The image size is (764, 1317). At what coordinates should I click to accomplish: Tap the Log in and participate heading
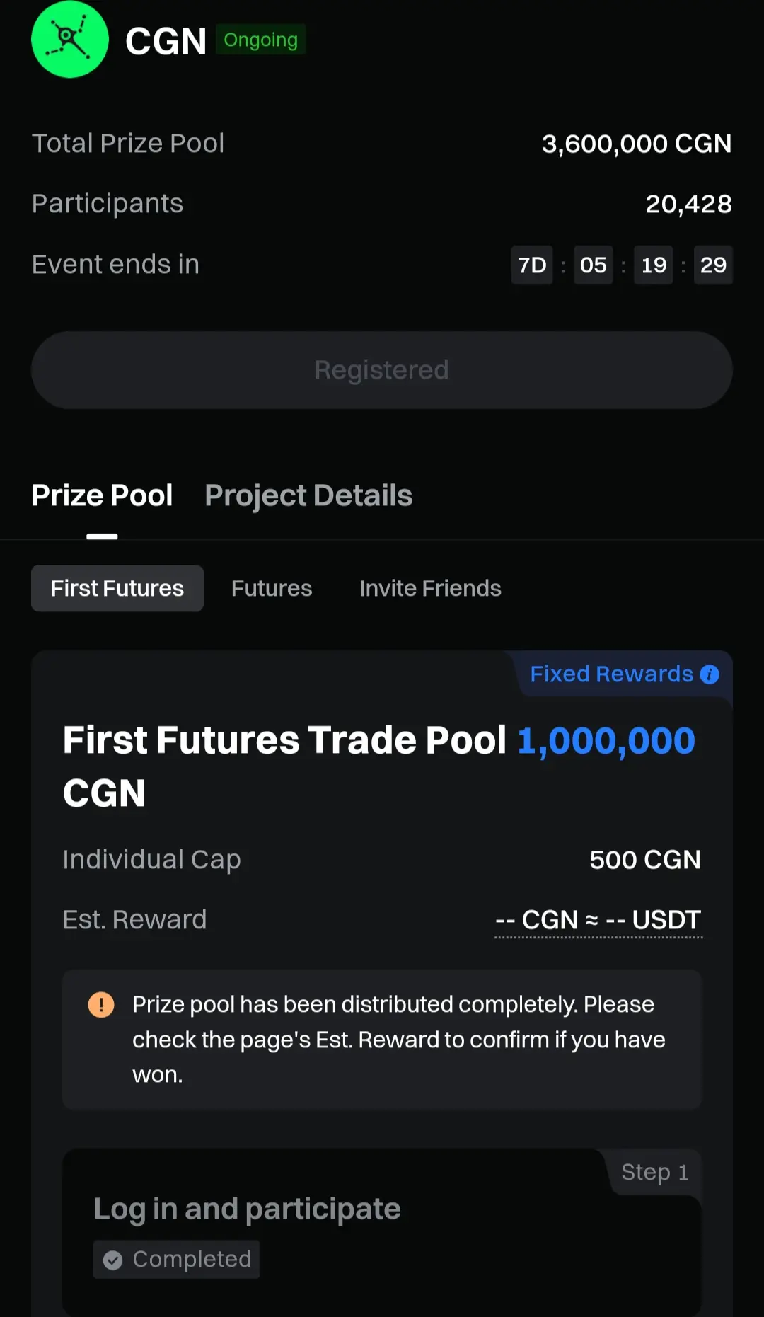(x=247, y=1209)
